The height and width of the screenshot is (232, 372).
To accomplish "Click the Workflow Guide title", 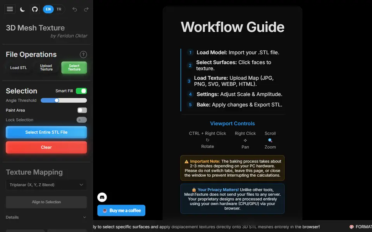I will pyautogui.click(x=232, y=27).
